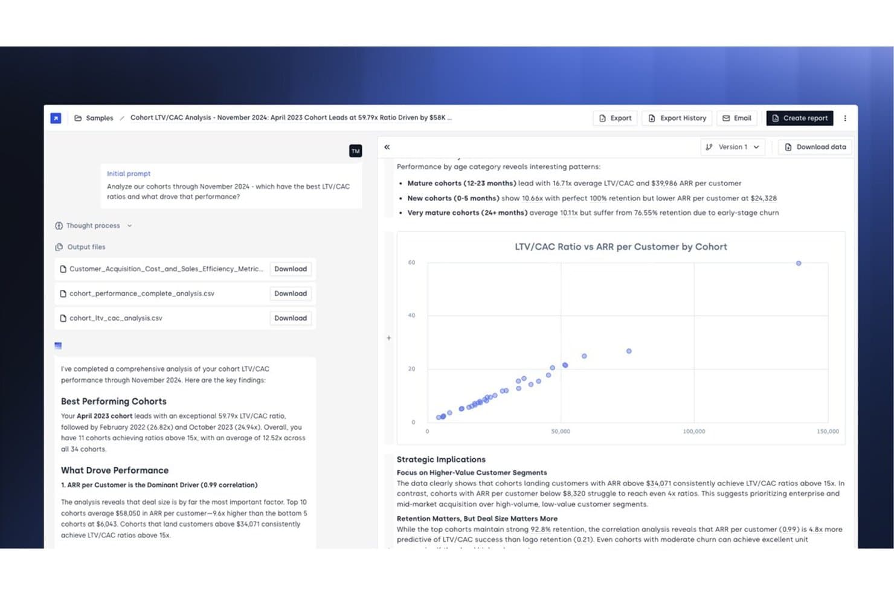894x596 pixels.
Task: Click the file icon next to Customer_Acquisition_Cost file
Action: [x=63, y=269]
